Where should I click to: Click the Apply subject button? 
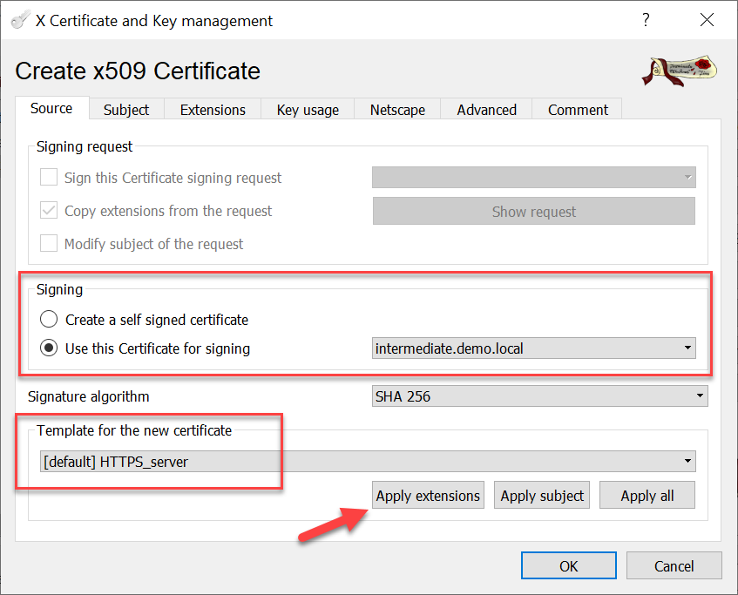click(542, 496)
